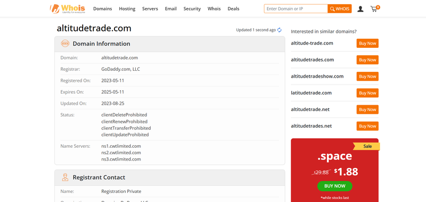426x202 pixels.
Task: Click the Domain Information www icon
Action: pos(65,44)
